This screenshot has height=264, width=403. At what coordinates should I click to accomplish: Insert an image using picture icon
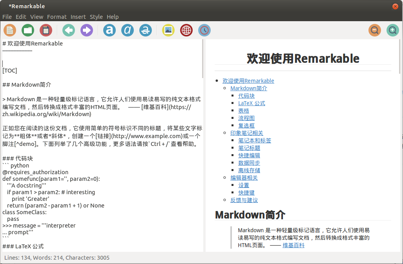click(168, 30)
